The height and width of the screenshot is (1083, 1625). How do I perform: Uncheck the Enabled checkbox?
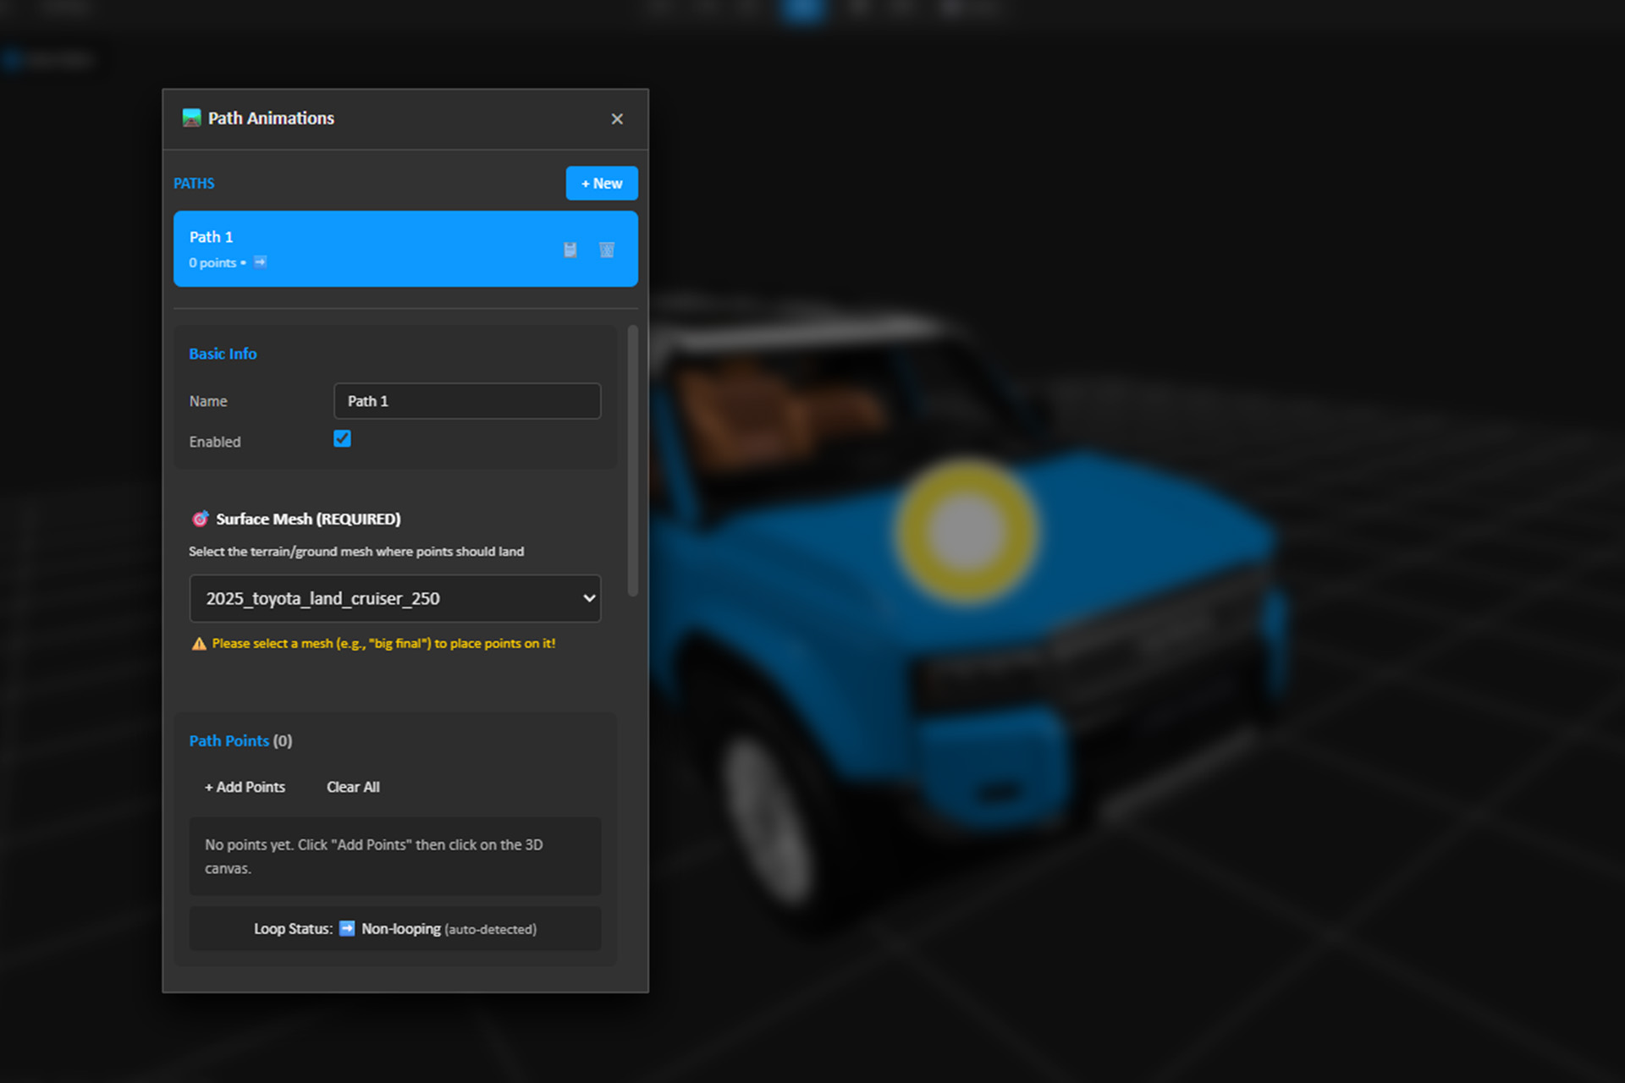point(342,438)
